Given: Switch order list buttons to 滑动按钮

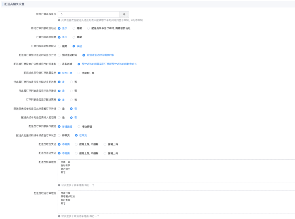Looking at the screenshot, I should (79, 127).
